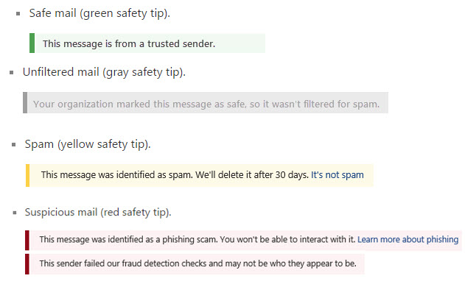This screenshot has height=284, width=465.
Task: Click the yellow spam tip color bar
Action: pyautogui.click(x=27, y=175)
